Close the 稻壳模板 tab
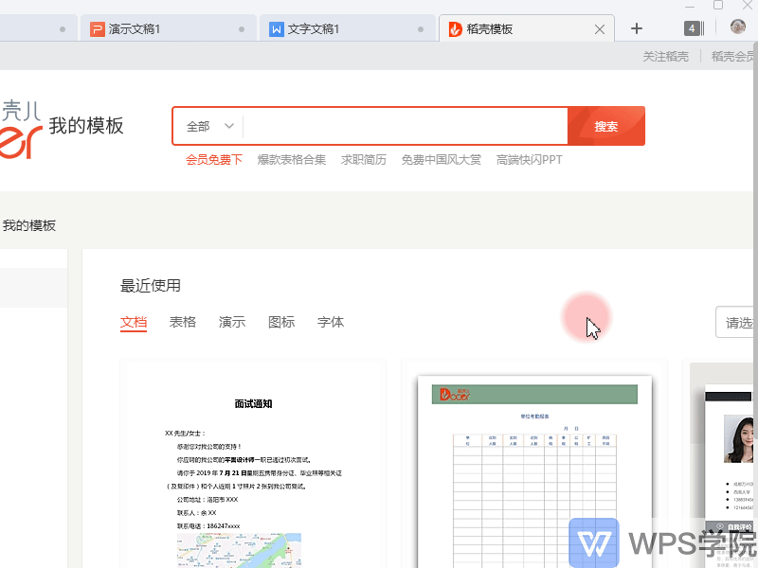758x568 pixels. pos(599,29)
